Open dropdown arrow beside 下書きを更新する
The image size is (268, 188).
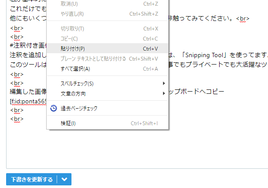[x=64, y=179]
